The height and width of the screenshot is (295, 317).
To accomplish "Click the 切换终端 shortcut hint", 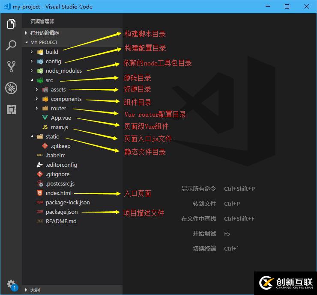I will 204,248.
